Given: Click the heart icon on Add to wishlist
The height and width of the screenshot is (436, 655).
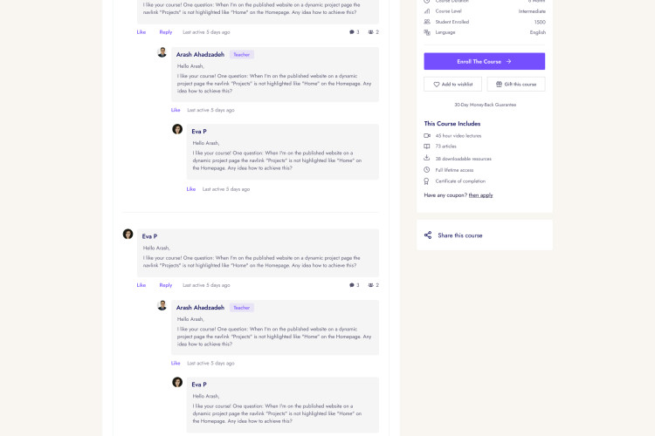Looking at the screenshot, I should (437, 85).
